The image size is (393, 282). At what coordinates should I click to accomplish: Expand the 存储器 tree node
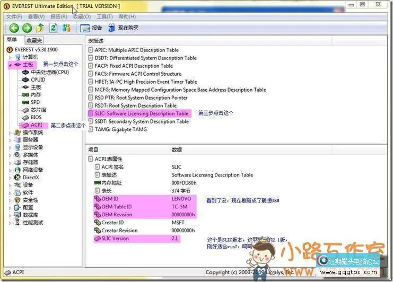click(10, 163)
